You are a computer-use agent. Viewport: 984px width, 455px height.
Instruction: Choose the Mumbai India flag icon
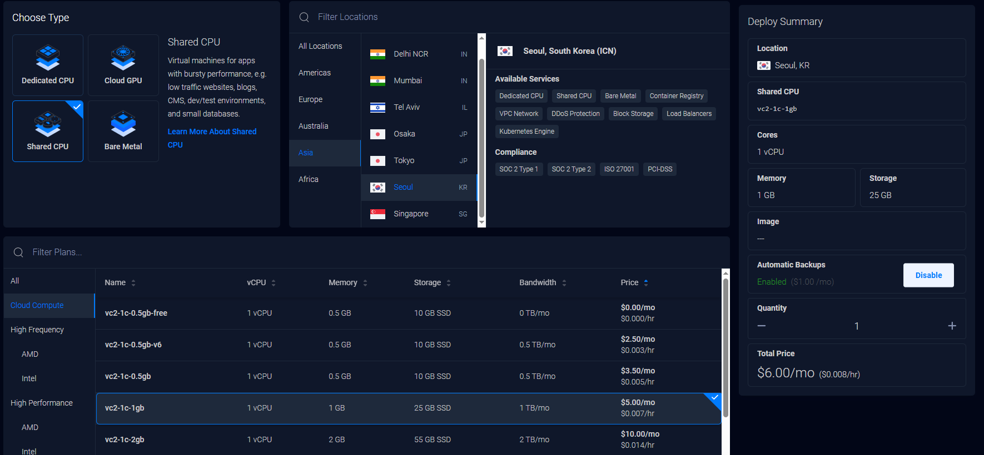(x=377, y=80)
